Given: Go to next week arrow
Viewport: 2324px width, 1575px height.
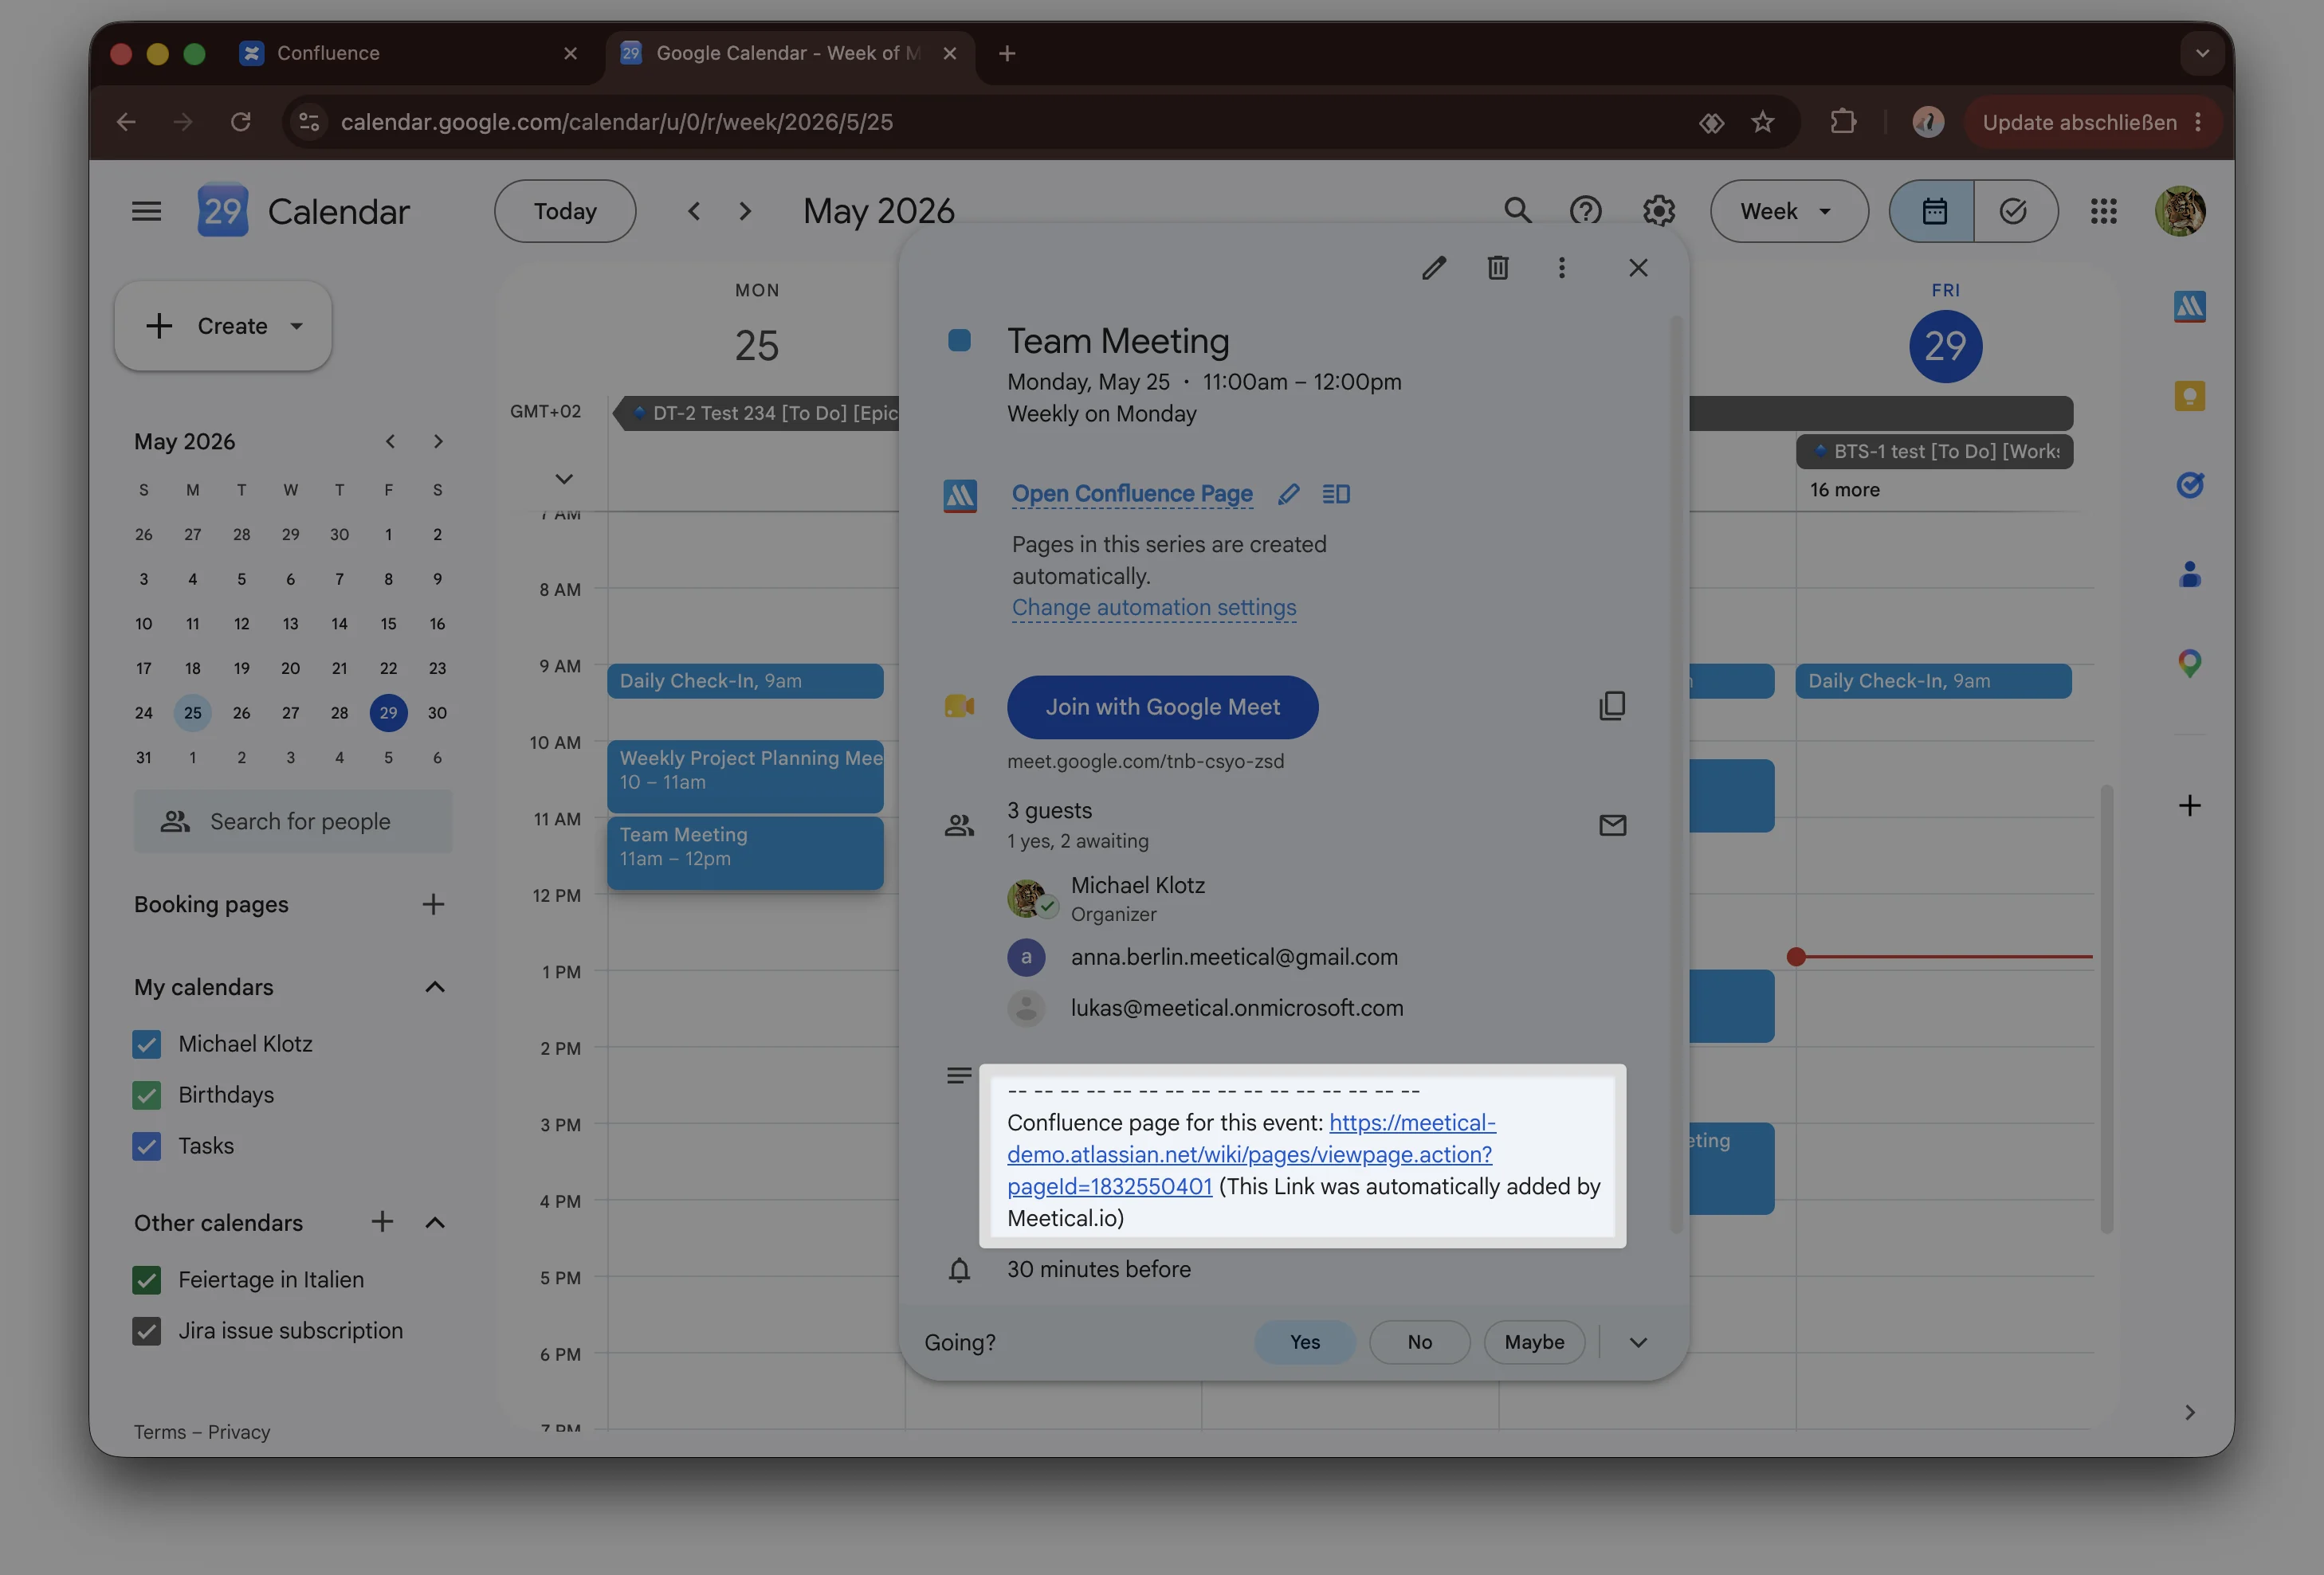Looking at the screenshot, I should pyautogui.click(x=745, y=211).
